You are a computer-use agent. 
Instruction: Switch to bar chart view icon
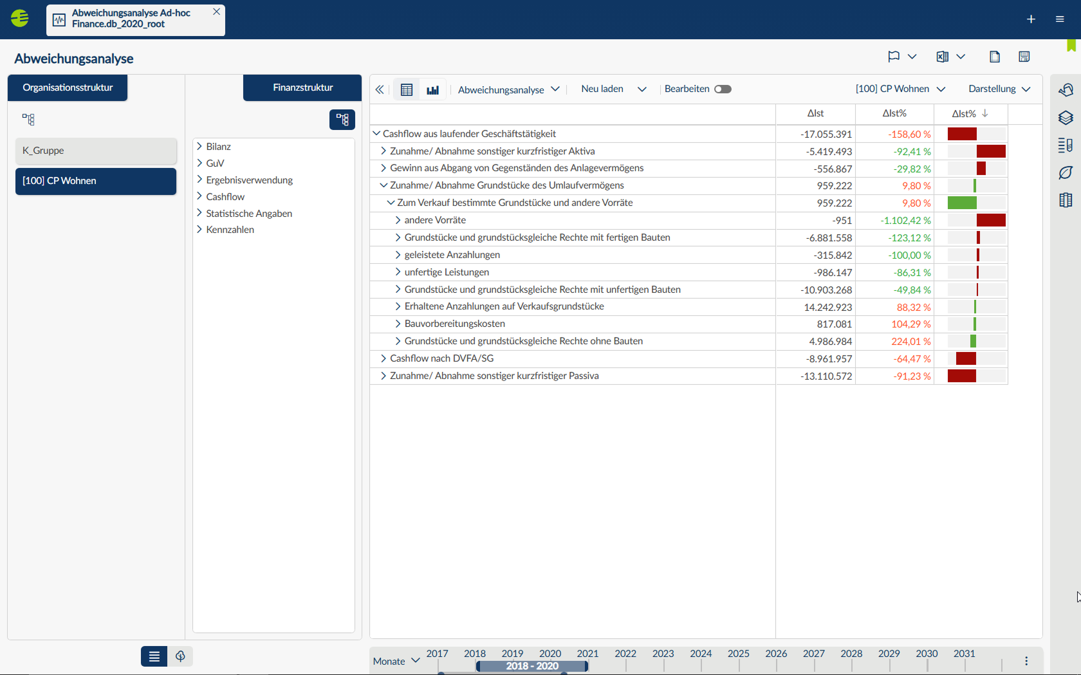433,89
